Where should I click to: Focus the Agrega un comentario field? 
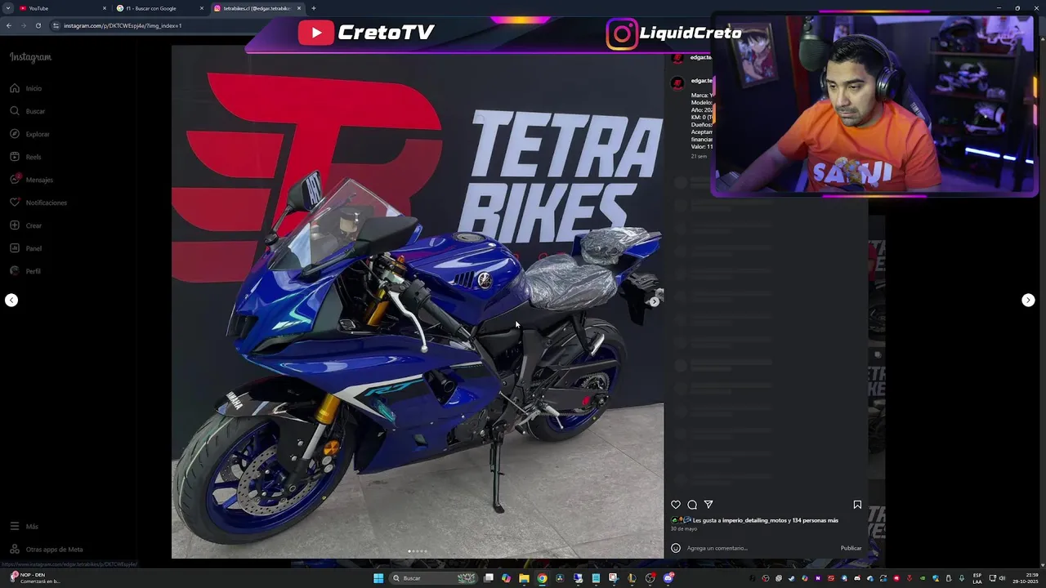click(760, 548)
